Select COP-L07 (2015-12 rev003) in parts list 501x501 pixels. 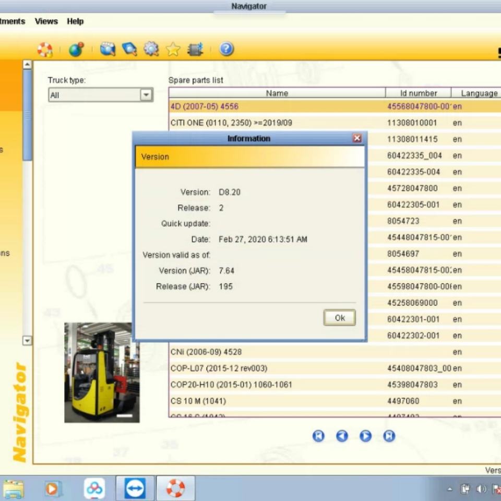pyautogui.click(x=219, y=368)
